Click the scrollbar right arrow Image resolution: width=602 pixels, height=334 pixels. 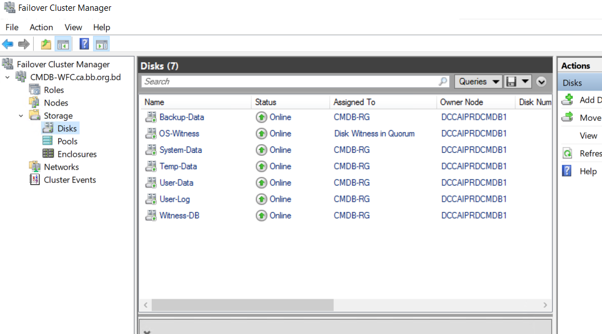[545, 305]
